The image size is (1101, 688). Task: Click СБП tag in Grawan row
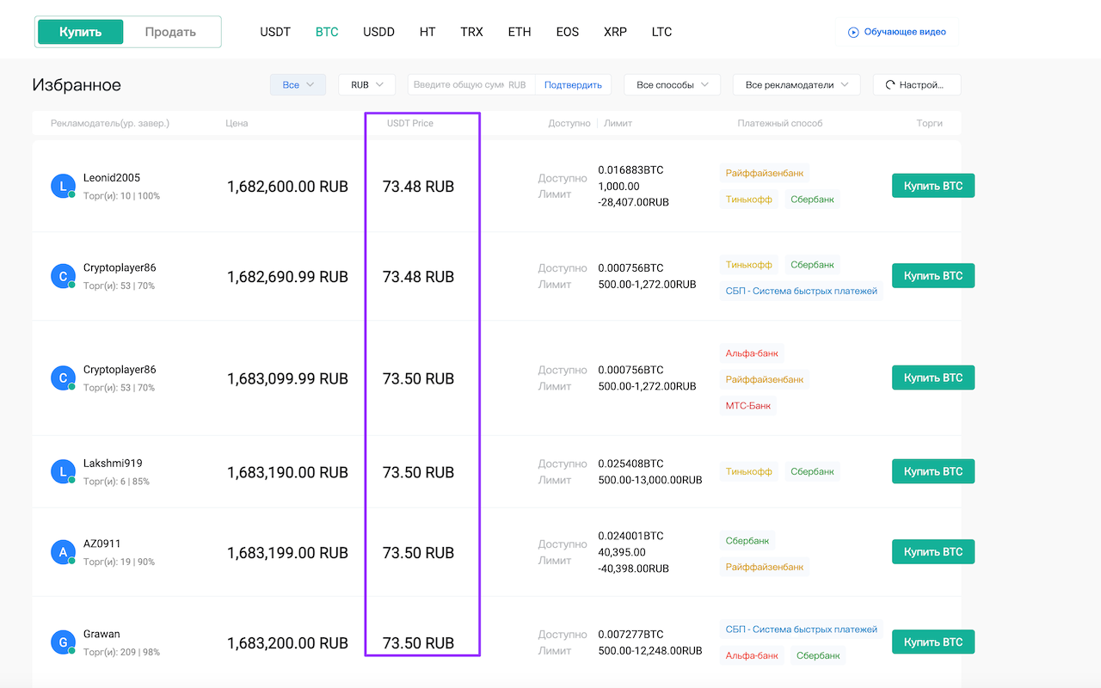coord(802,630)
